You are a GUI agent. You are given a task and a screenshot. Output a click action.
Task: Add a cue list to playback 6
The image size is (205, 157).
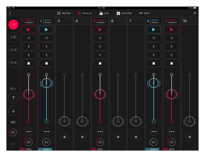(118, 137)
